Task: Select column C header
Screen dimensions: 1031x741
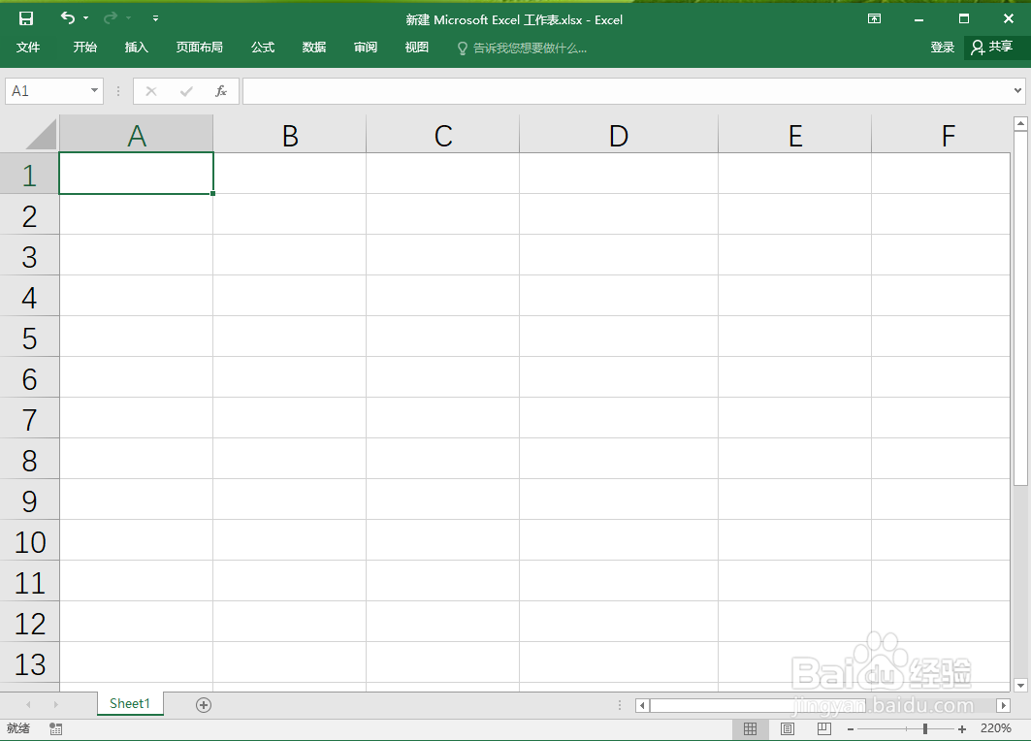Action: 443,134
